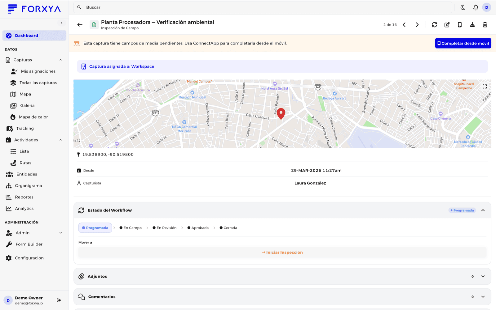Click the mobile device icon in the toolbar
Viewport: 496px width, 310px height.
(x=460, y=25)
